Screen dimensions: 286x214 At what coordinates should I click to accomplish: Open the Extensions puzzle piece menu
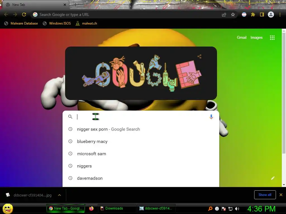[253, 14]
